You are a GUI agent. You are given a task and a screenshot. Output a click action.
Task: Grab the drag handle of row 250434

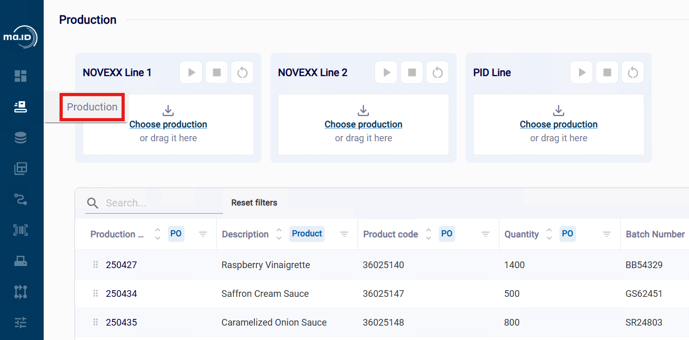point(95,294)
